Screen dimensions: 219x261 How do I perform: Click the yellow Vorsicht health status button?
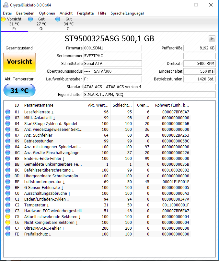click(19, 62)
